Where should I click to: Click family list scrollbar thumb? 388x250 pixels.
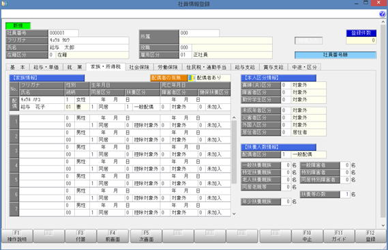tap(234, 152)
